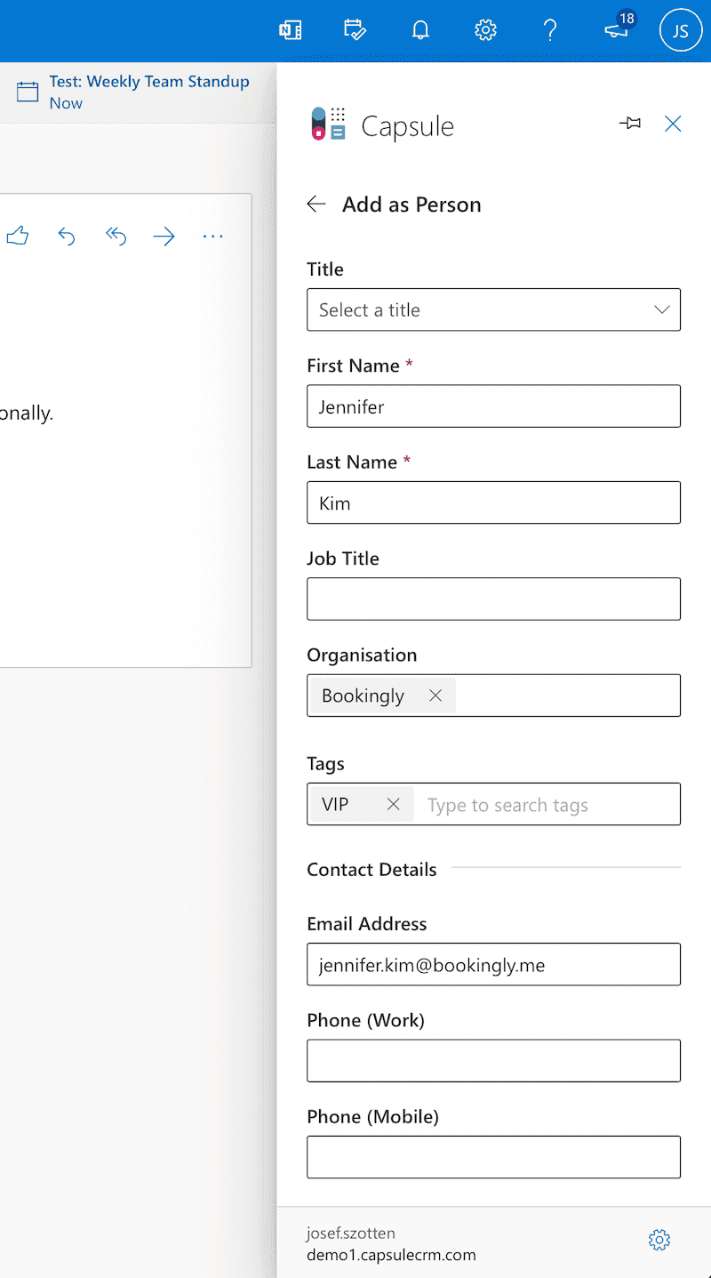Like the email with thumbs-up icon
The image size is (711, 1278).
(x=18, y=236)
